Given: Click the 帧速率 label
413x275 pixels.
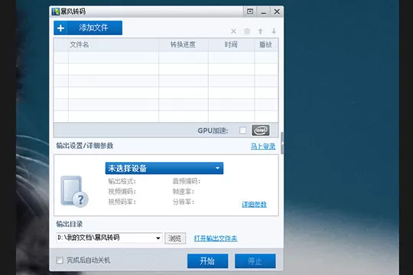Looking at the screenshot, I should [184, 192].
